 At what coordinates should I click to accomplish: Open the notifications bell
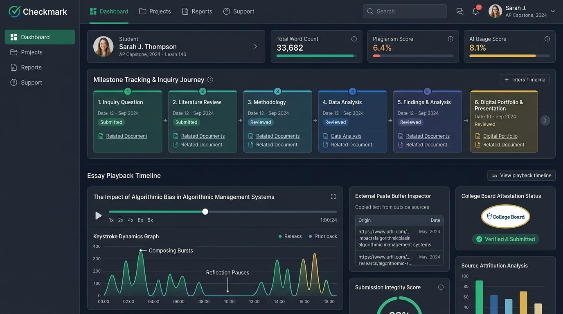475,11
